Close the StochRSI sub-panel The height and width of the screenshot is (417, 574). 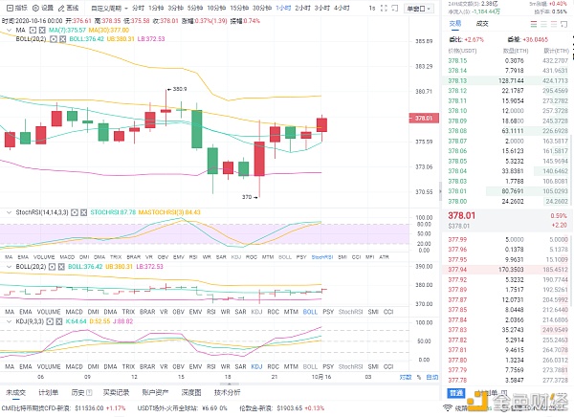(x=83, y=212)
